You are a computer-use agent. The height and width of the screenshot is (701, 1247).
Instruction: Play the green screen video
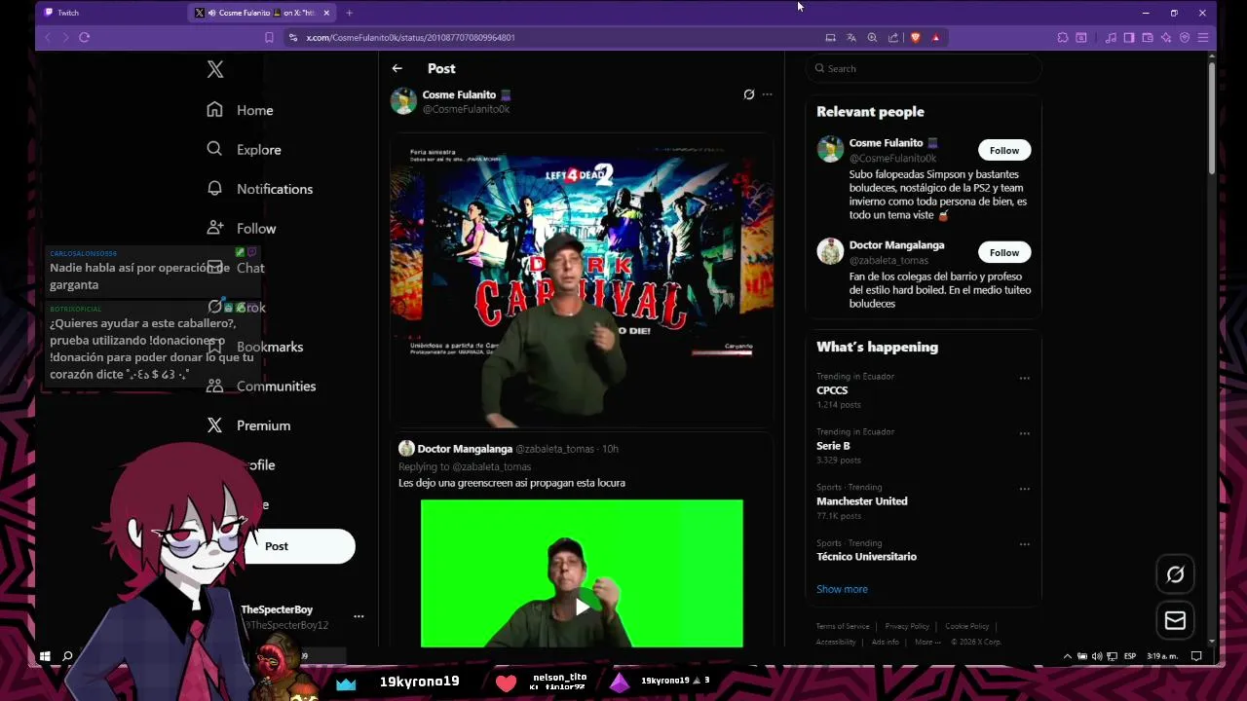point(582,608)
